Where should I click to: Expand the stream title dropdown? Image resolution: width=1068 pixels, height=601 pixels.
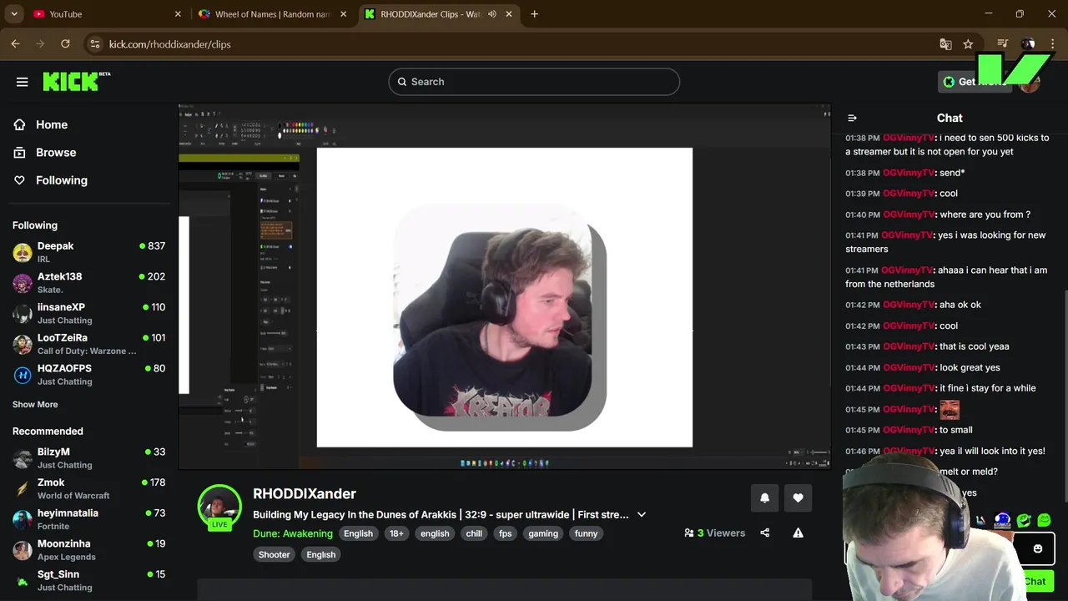642,514
